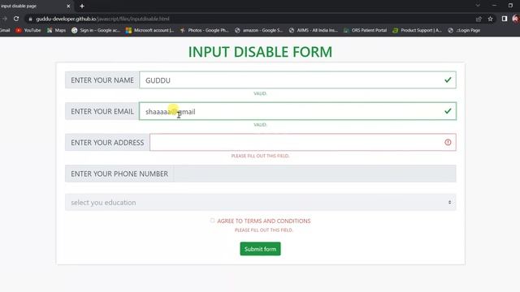Open the AIIMS - All India bookmark

314,30
